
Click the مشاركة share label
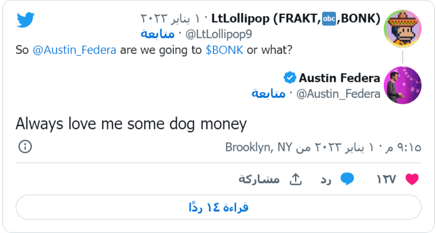259,179
